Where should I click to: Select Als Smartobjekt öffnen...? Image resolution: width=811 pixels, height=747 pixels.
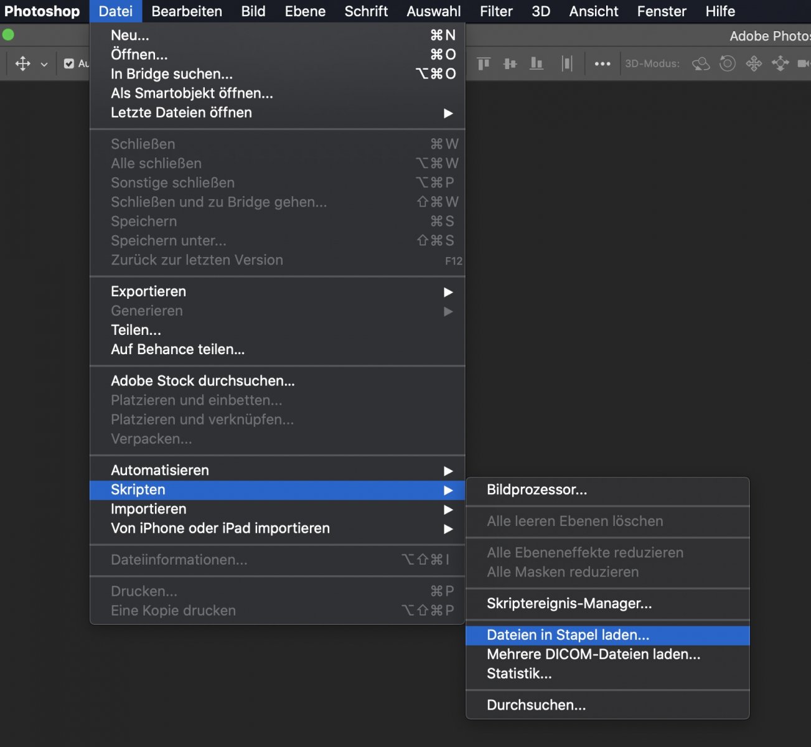(x=278, y=93)
